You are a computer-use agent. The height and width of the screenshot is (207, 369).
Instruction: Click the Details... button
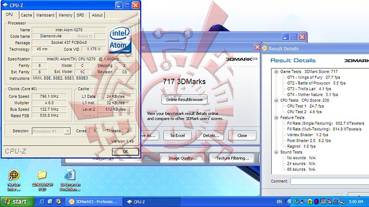click(x=211, y=135)
